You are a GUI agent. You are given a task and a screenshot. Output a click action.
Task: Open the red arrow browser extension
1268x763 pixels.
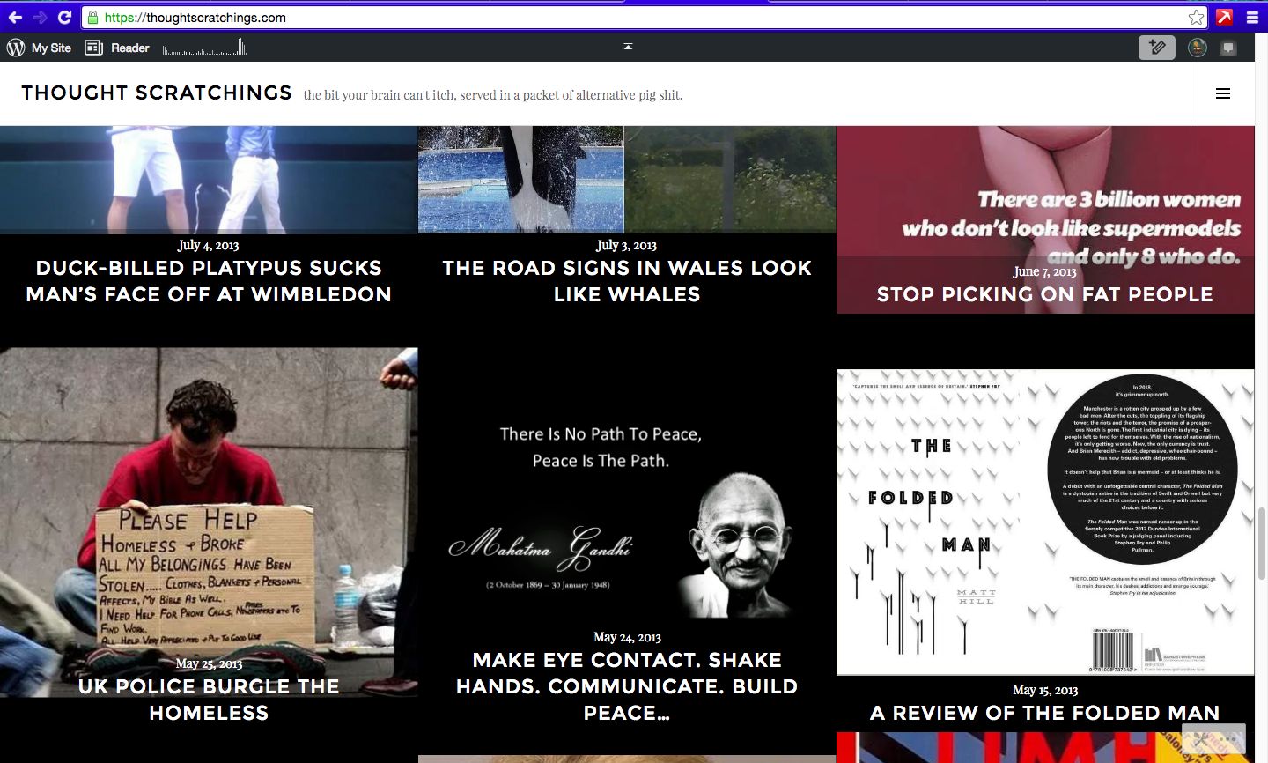click(1224, 17)
